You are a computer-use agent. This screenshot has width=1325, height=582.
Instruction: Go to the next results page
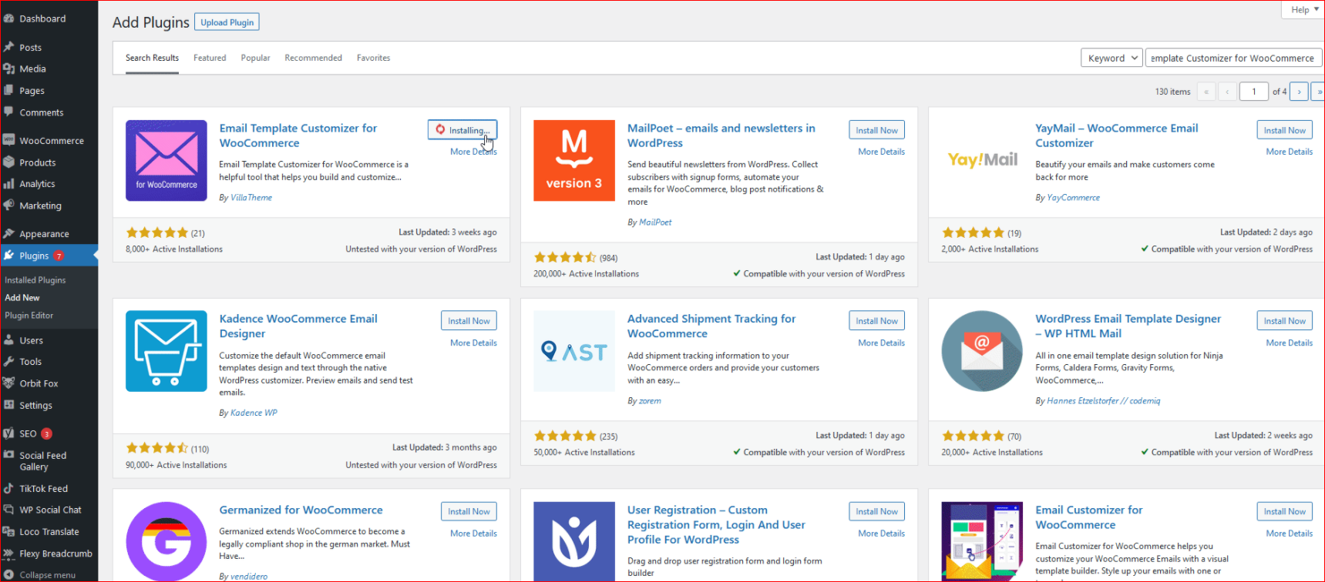tap(1299, 92)
